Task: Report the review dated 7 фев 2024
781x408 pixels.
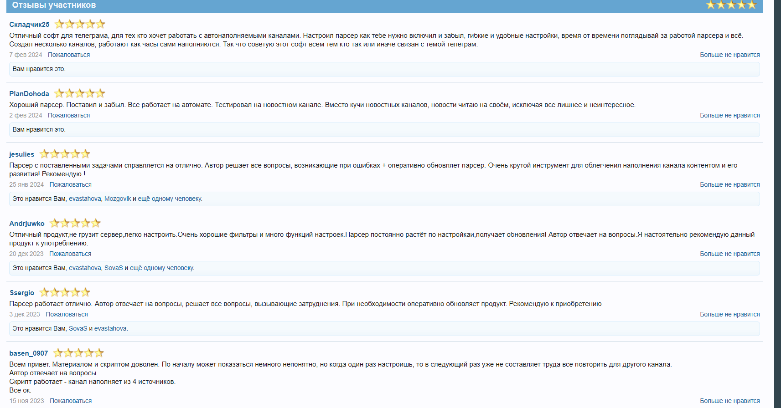Action: click(x=69, y=55)
